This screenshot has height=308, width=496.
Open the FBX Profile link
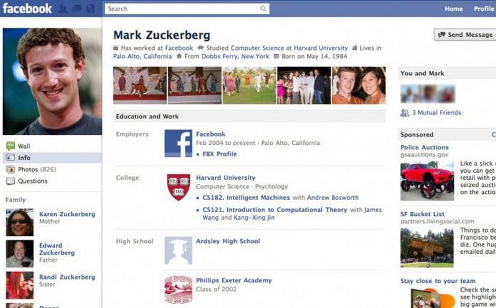click(x=220, y=154)
